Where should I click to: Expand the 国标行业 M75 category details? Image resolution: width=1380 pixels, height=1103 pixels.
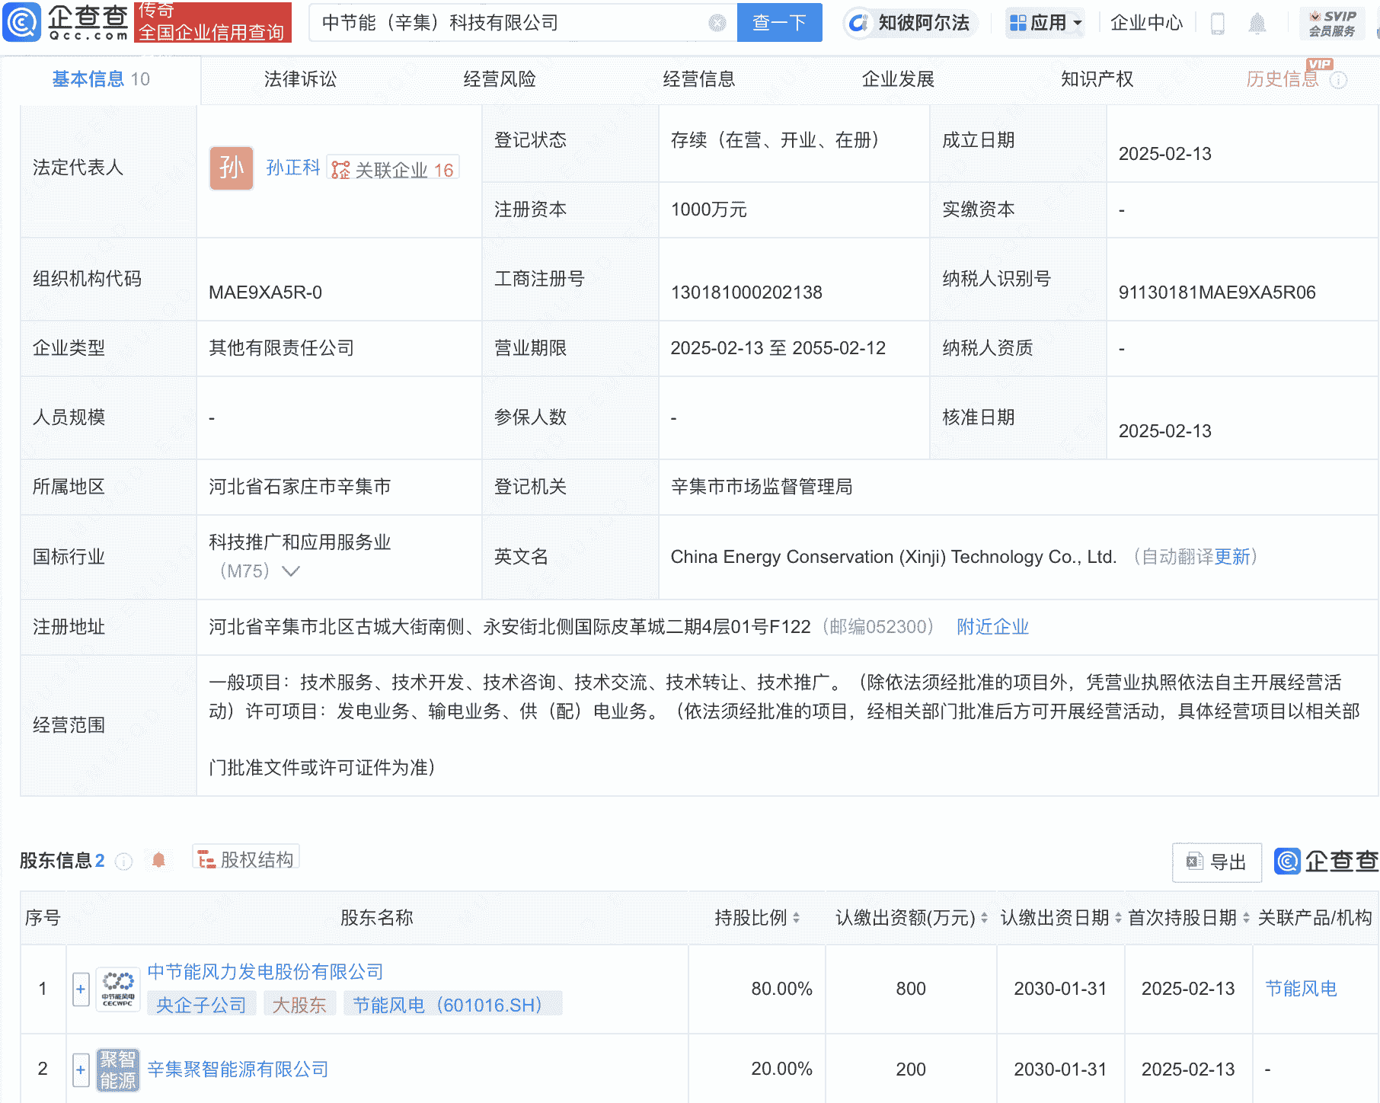tap(290, 571)
